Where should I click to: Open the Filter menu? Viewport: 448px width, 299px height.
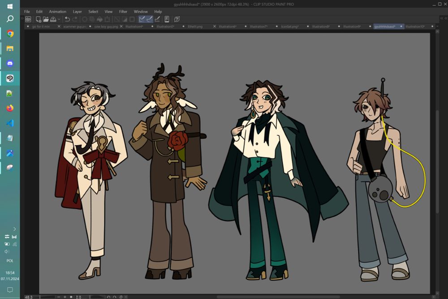pos(123,11)
